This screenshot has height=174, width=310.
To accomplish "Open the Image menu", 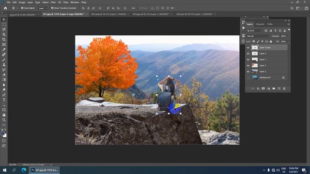I will (x=22, y=2).
